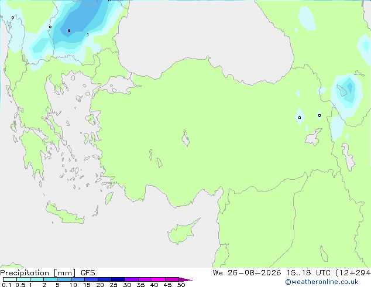Select the 0.5–1 mm legend color box
The width and height of the screenshot is (371, 287).
tap(23, 279)
